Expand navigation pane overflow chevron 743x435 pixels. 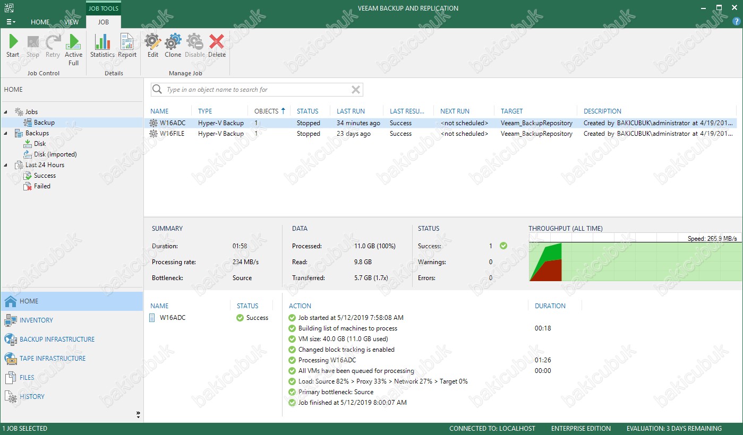138,414
